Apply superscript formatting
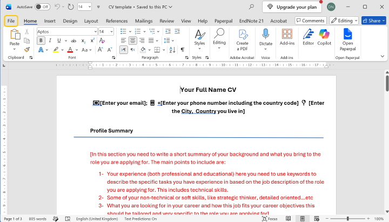Viewport: 389px width, 222px height. (x=92, y=41)
